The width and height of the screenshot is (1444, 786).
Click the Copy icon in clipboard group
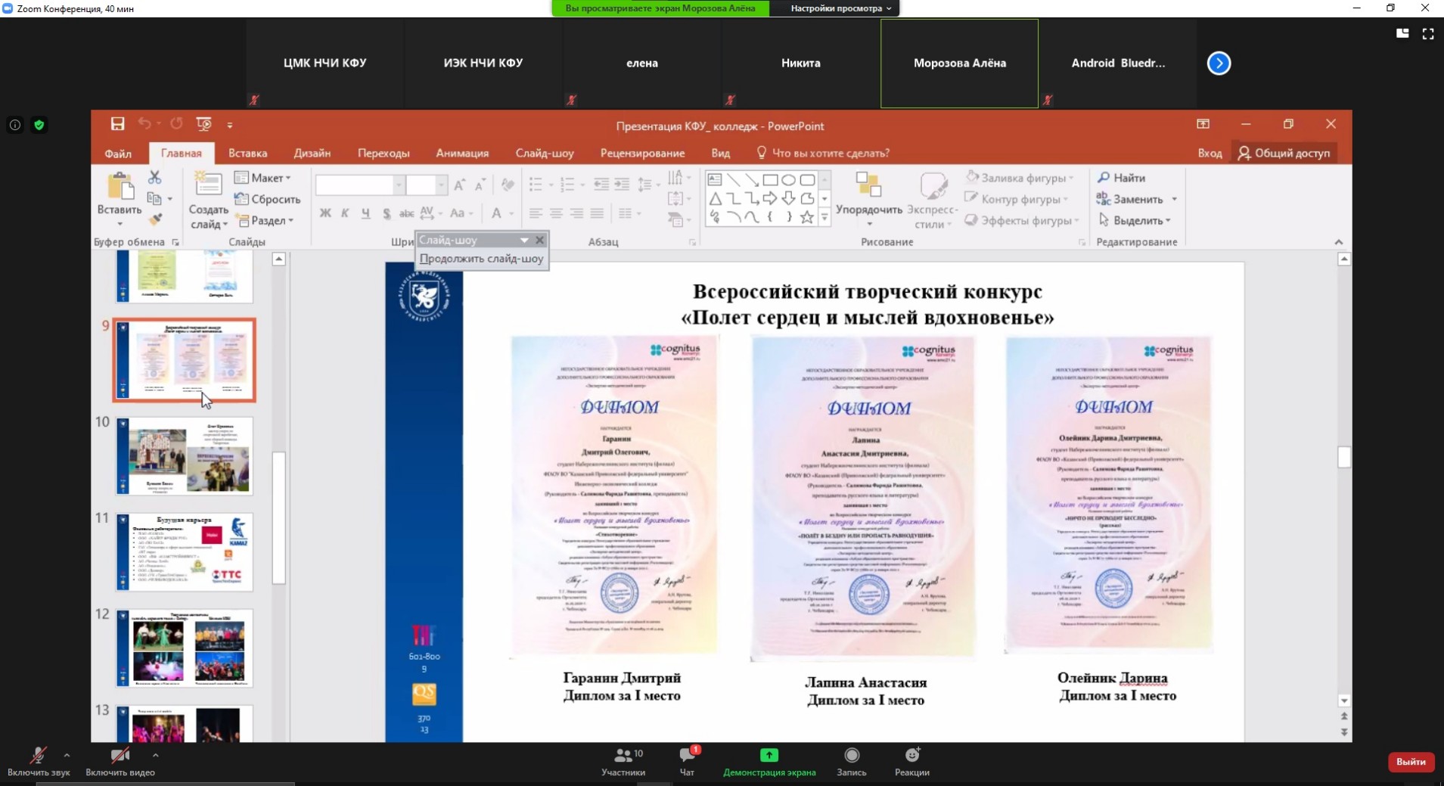[154, 198]
